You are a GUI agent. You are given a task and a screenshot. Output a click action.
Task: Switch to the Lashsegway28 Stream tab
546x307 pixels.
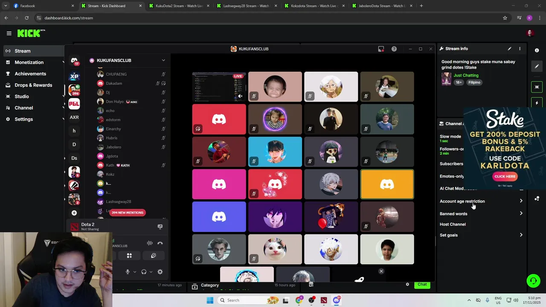point(246,6)
